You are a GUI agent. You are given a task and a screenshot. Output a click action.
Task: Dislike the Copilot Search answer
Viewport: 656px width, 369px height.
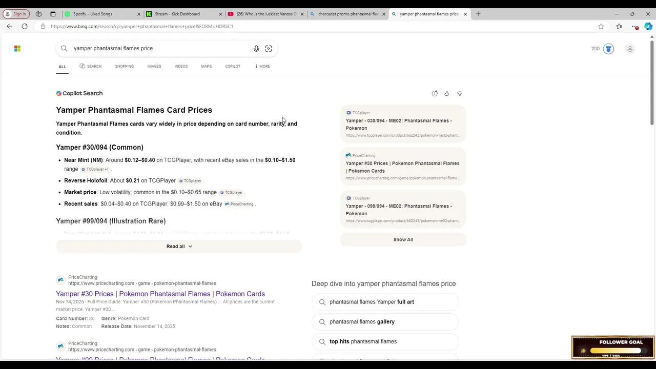[x=459, y=93]
